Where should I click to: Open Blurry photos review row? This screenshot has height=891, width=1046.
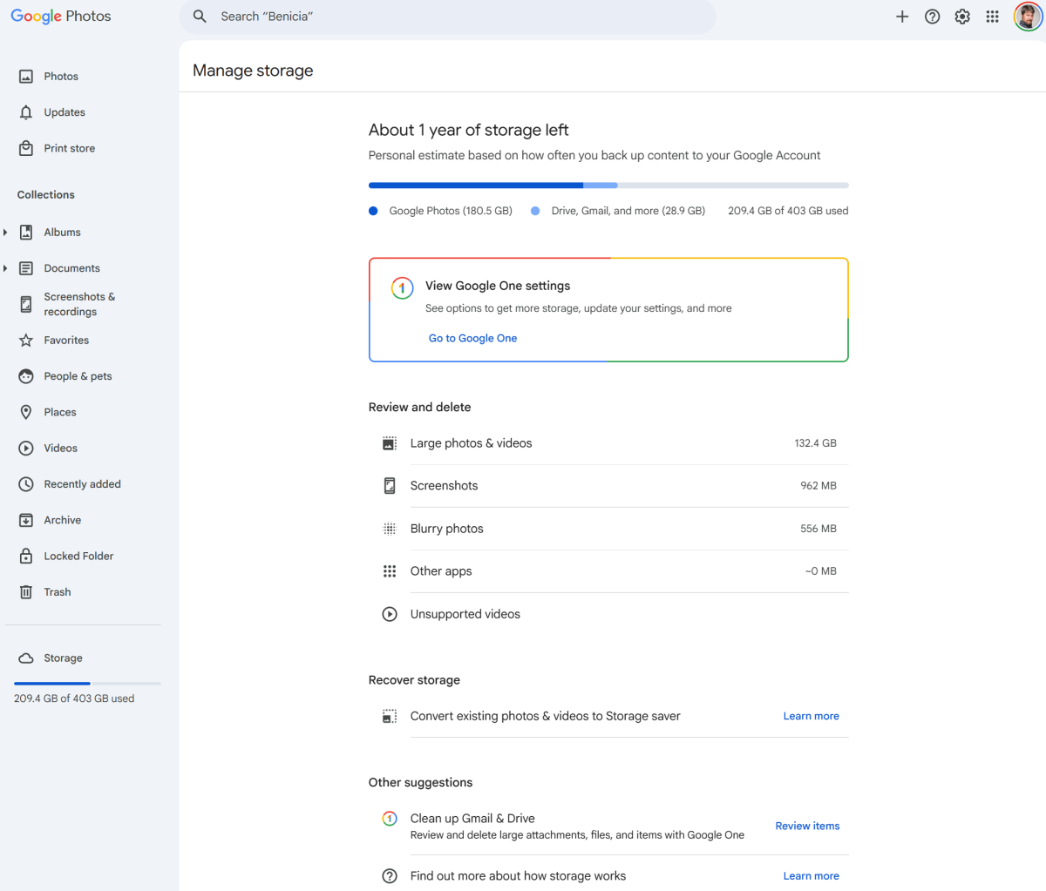(x=608, y=529)
